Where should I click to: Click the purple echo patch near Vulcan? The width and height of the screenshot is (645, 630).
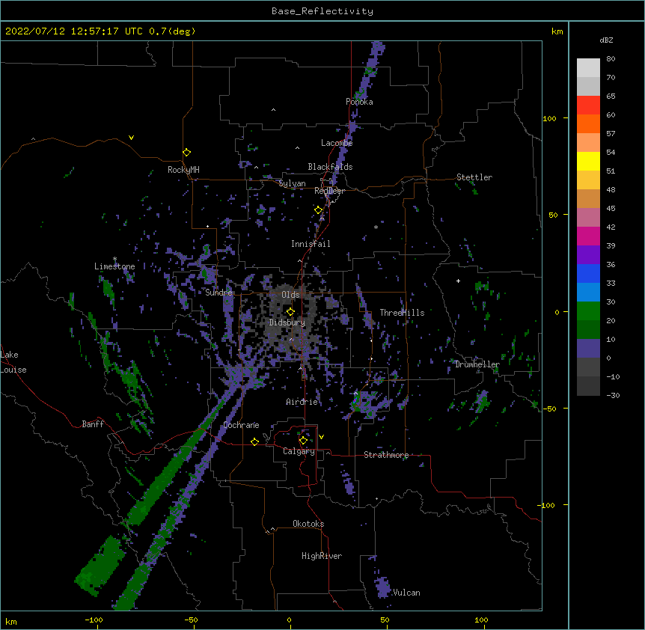[383, 587]
